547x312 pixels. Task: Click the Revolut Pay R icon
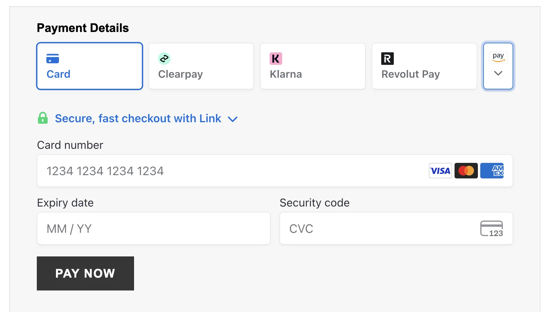(387, 59)
